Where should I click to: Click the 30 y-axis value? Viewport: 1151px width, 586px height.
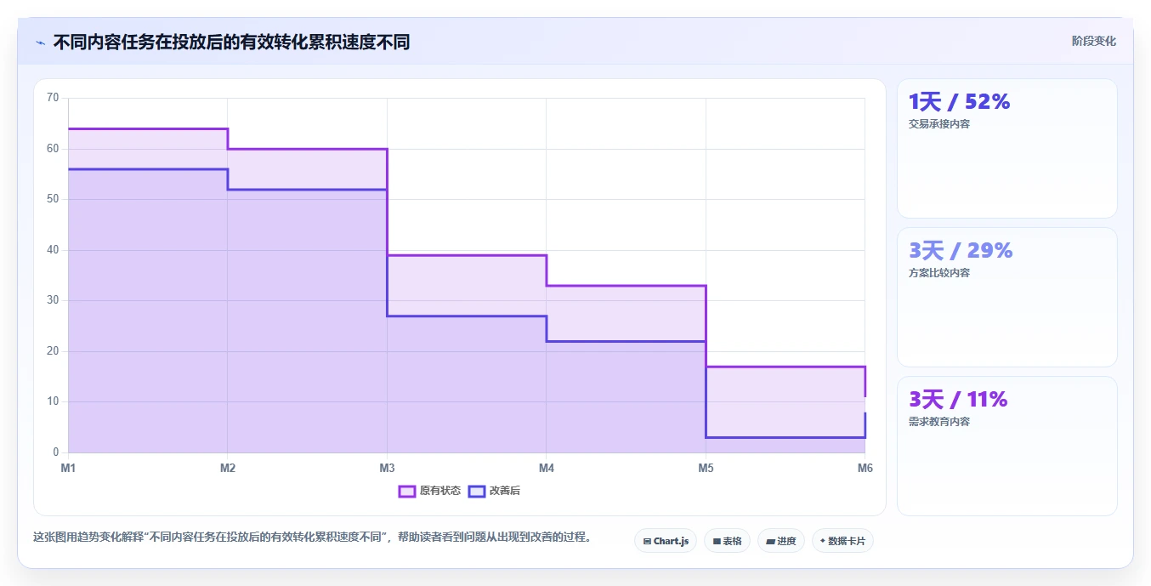53,300
